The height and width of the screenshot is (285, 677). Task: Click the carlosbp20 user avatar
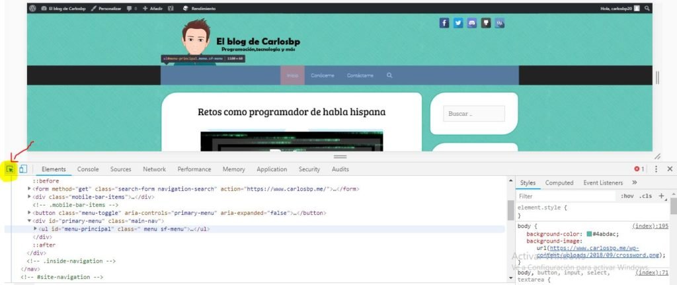point(637,8)
